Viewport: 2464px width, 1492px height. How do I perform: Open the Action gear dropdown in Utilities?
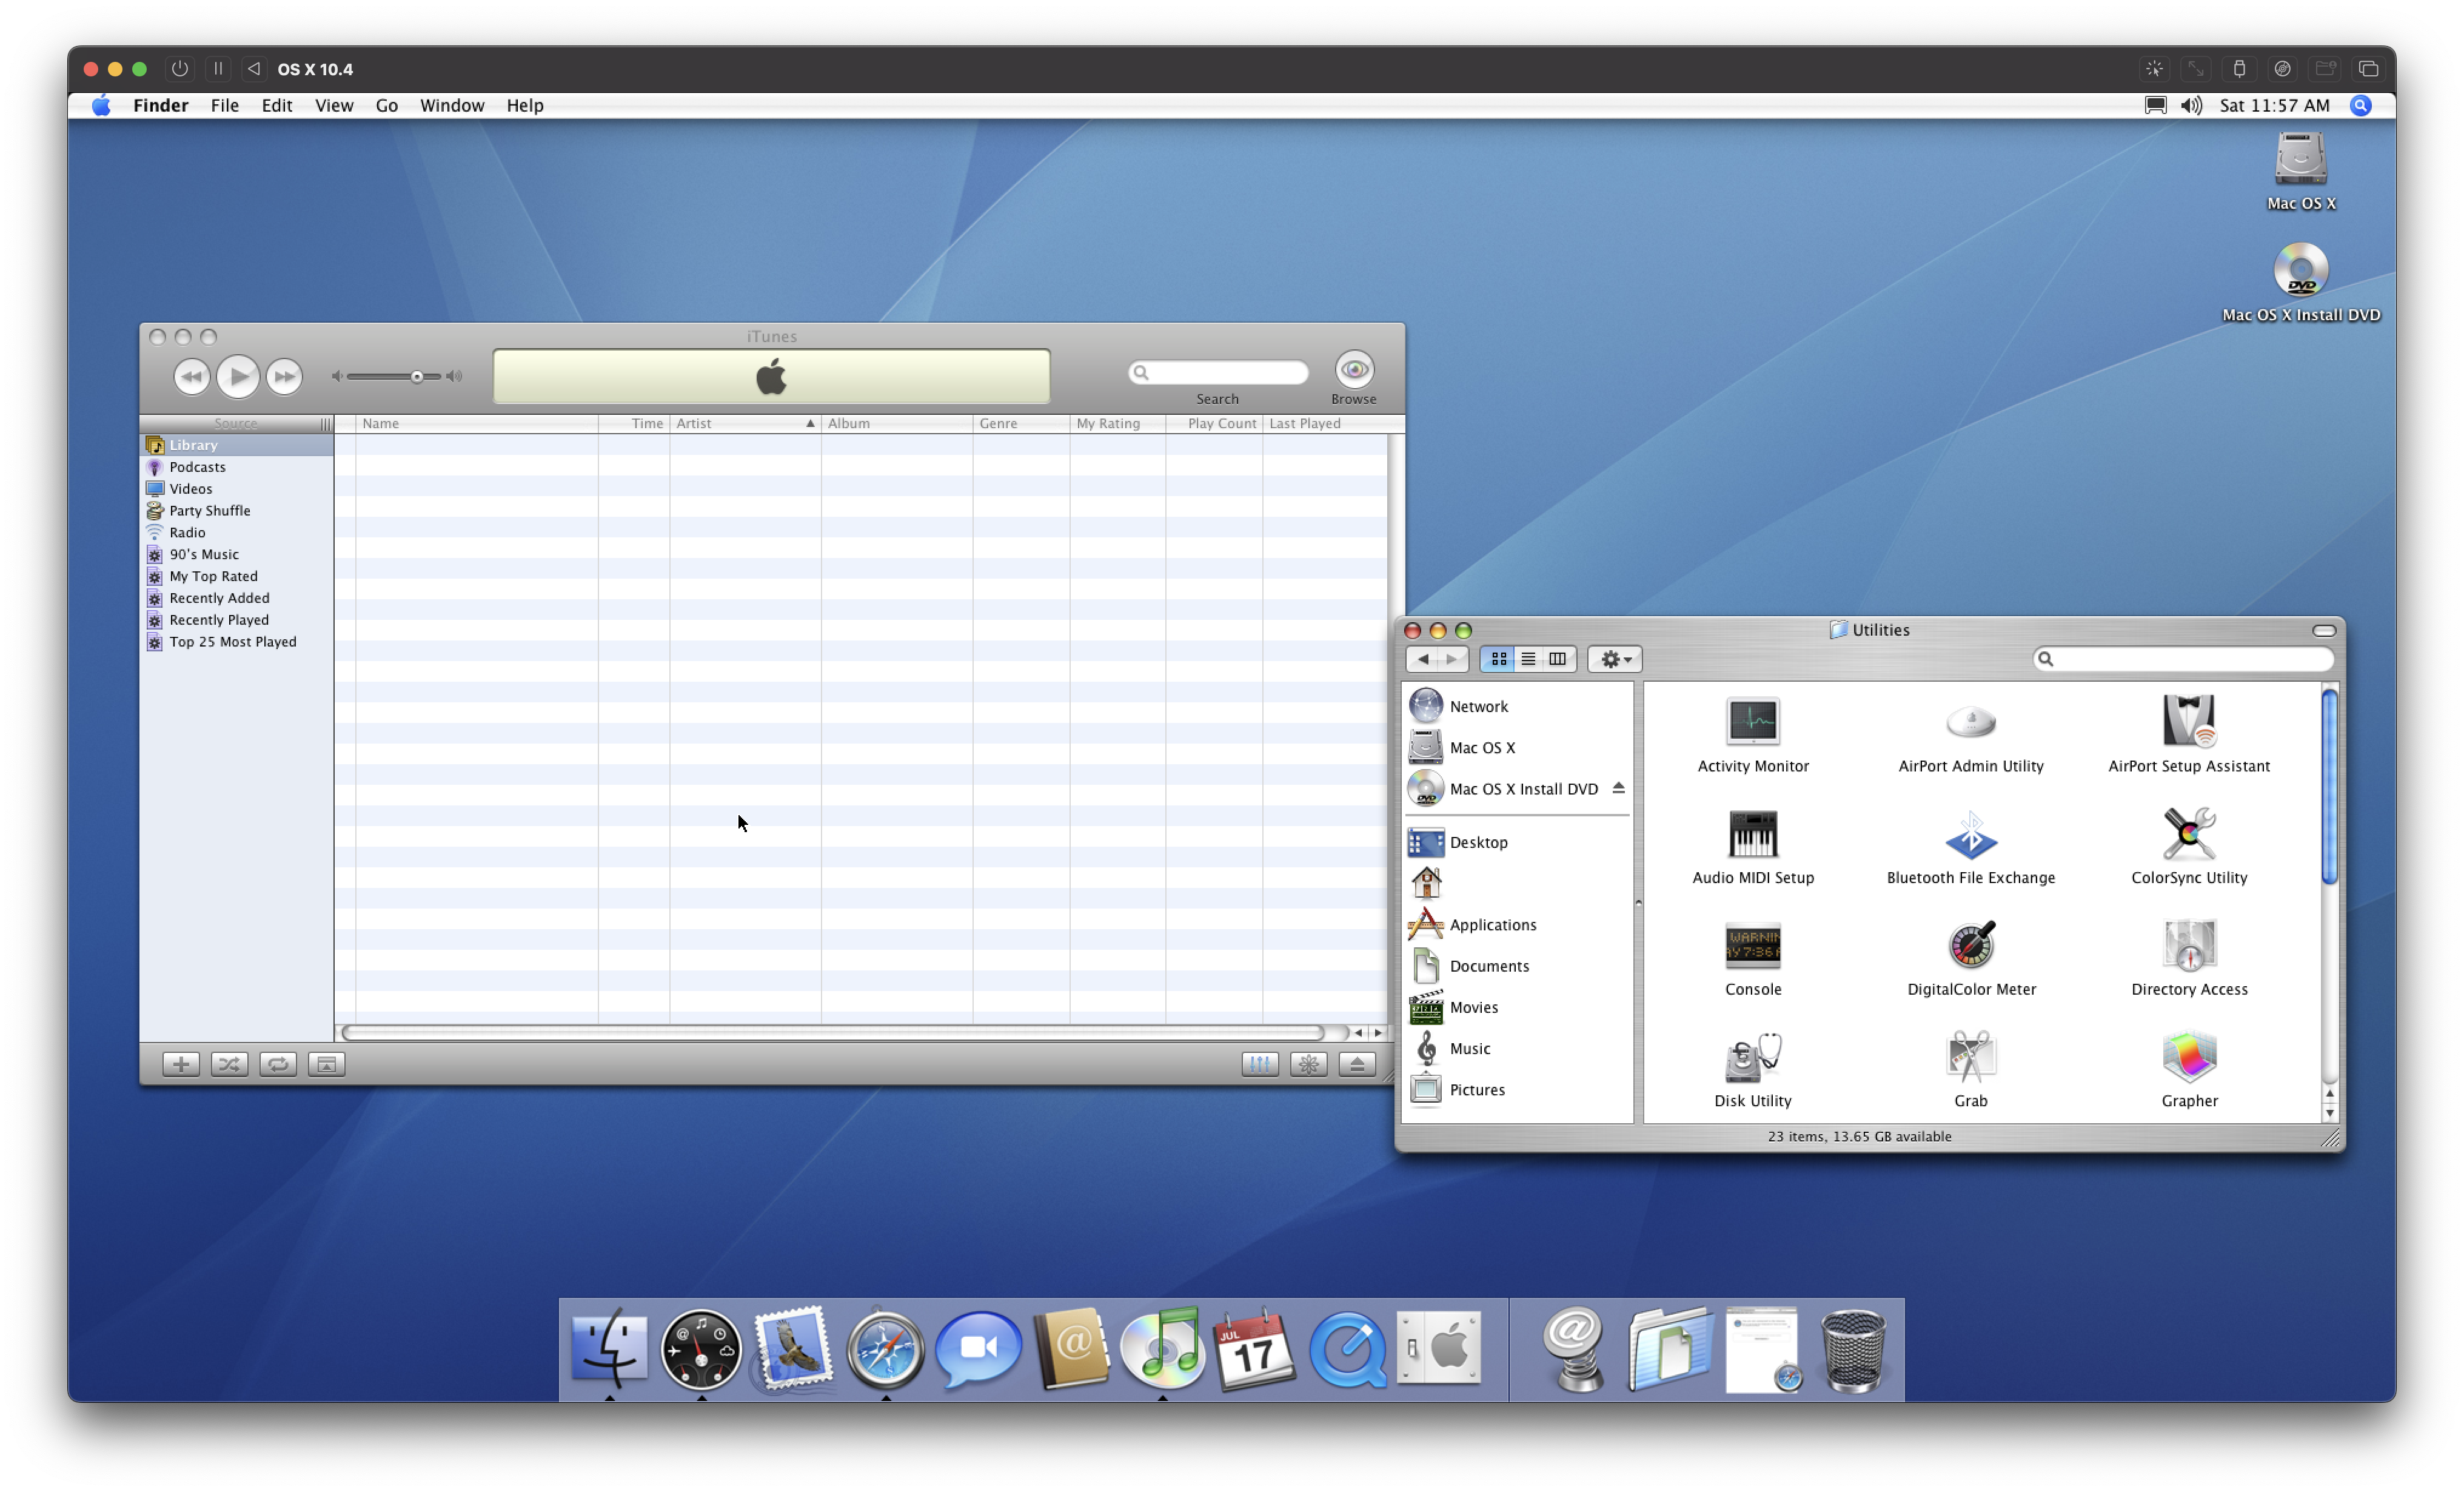pyautogui.click(x=1614, y=659)
